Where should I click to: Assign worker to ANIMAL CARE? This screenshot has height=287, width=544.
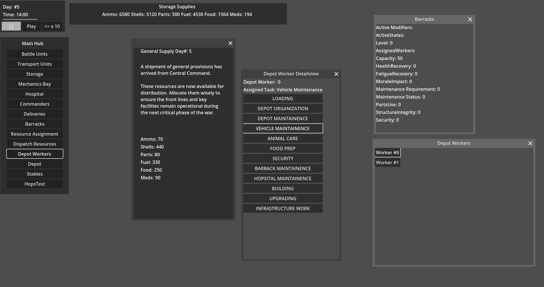(x=283, y=139)
